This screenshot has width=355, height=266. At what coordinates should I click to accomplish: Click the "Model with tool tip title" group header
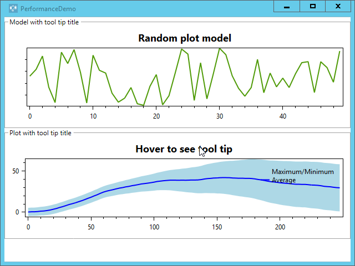47,22
